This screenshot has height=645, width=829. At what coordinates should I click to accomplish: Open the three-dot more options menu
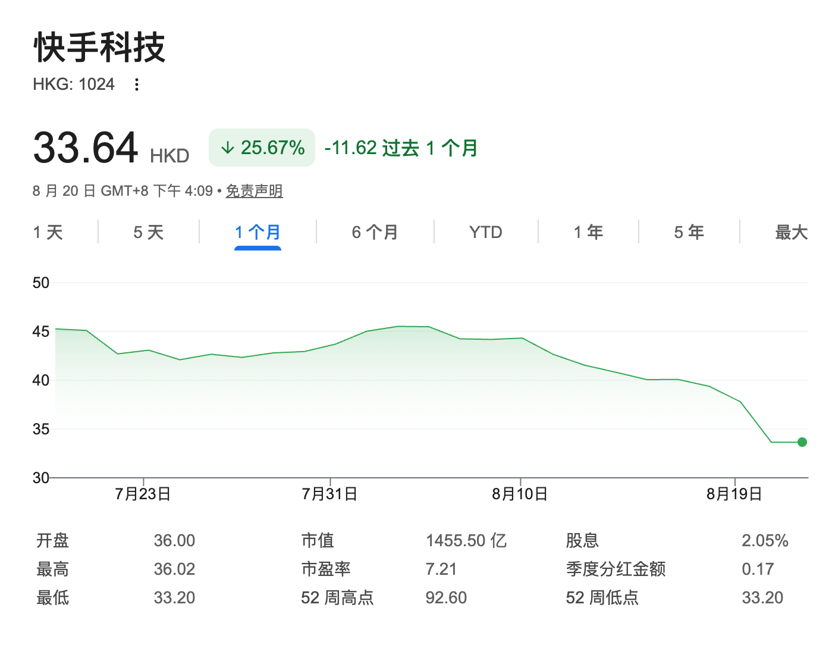click(x=137, y=84)
